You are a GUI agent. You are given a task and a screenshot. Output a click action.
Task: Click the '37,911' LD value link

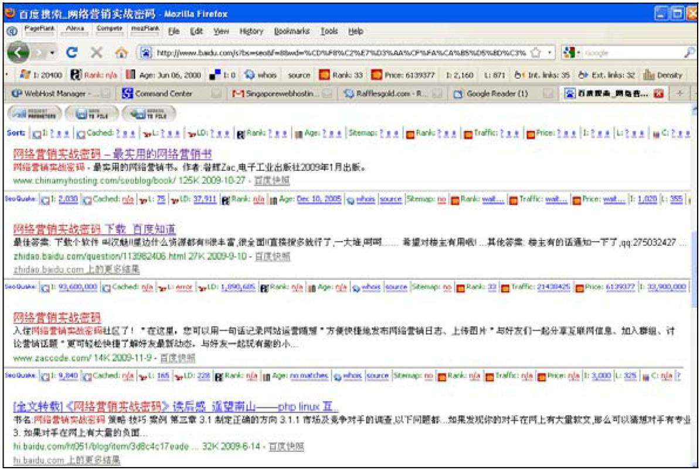(205, 198)
